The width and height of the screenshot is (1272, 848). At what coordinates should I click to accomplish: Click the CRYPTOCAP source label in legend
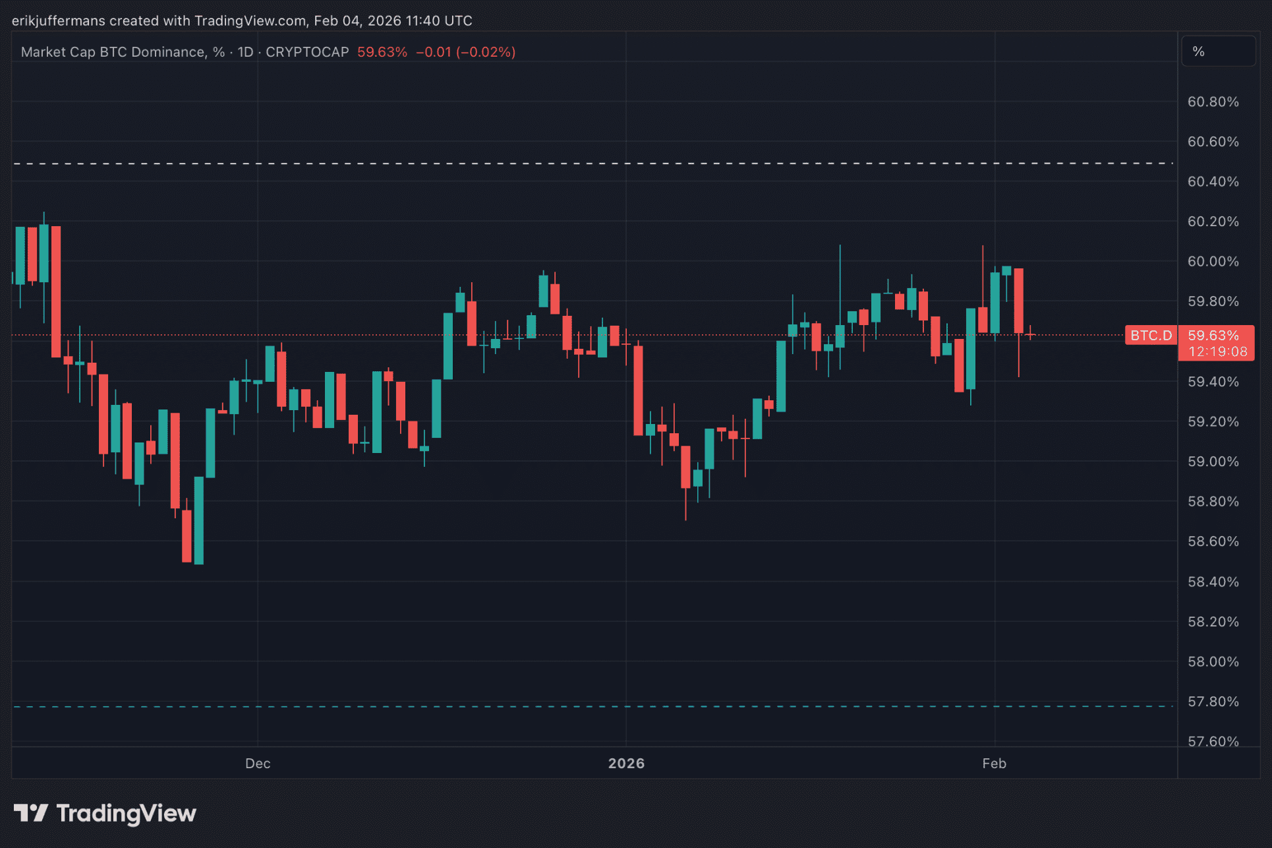[307, 52]
